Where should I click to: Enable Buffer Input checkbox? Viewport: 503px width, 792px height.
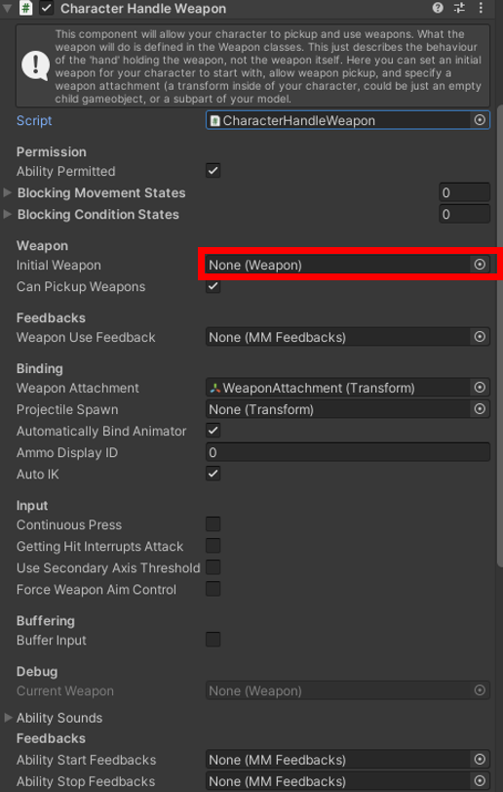point(213,640)
